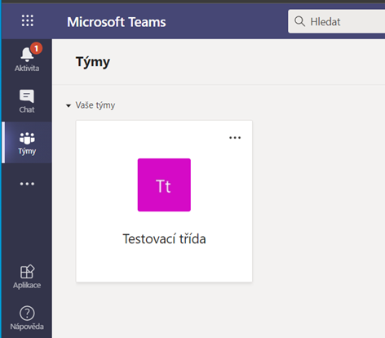The width and height of the screenshot is (385, 338).
Task: Show more apps ellipsis in sidebar
Action: [x=27, y=184]
